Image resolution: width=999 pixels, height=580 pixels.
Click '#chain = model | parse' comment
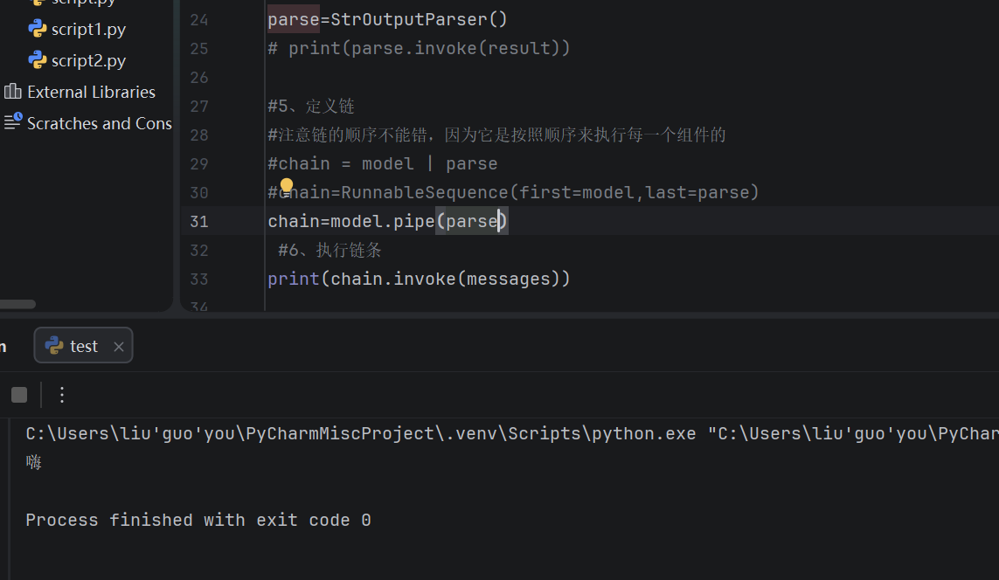pos(382,164)
